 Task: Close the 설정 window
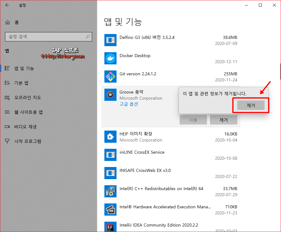coord(274,5)
